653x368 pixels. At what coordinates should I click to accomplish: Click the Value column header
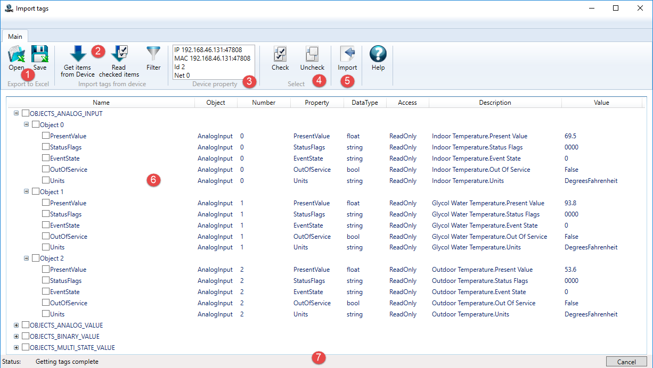602,103
